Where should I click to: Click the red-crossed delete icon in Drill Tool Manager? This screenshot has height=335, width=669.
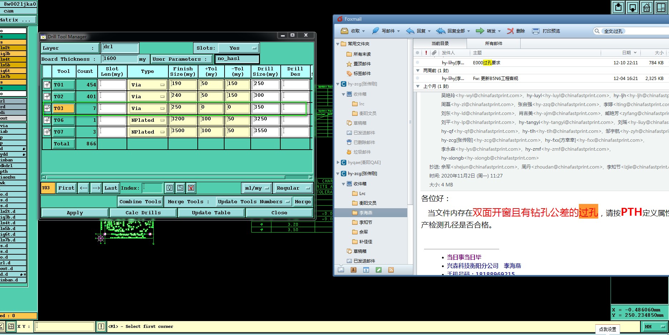coord(191,188)
